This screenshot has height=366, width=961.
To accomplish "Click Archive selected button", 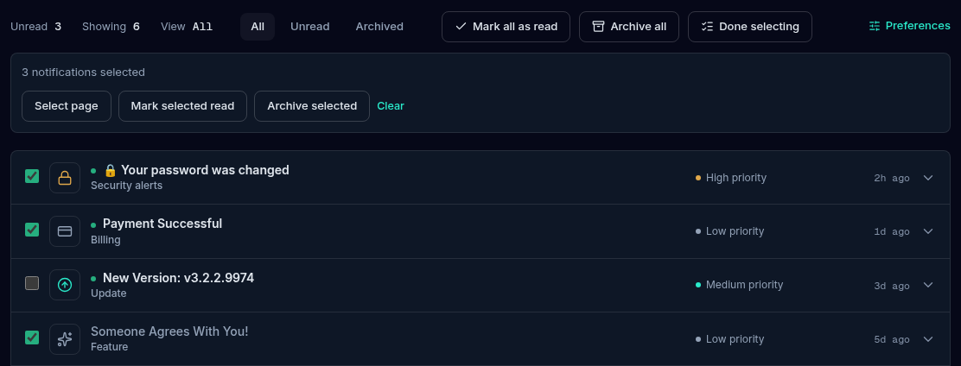I will coord(312,106).
